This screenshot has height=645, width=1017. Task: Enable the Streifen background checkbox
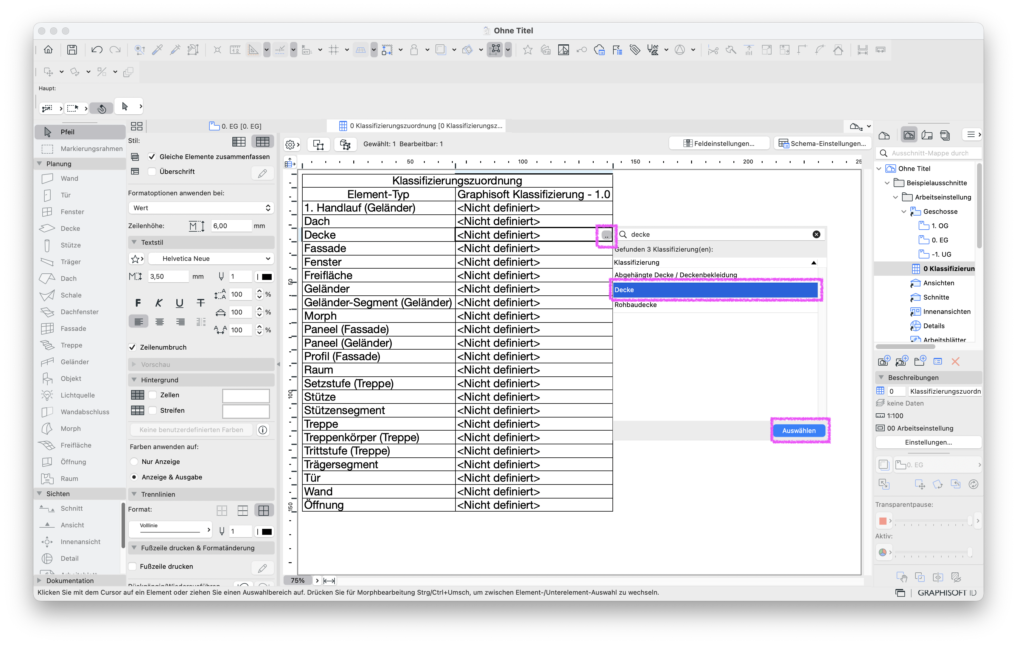(x=153, y=411)
